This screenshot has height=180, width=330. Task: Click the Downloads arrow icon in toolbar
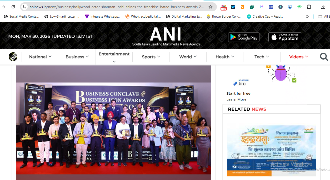(323, 7)
